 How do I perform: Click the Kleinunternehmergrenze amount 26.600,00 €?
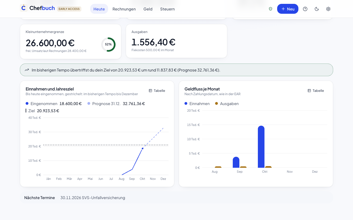[50, 43]
